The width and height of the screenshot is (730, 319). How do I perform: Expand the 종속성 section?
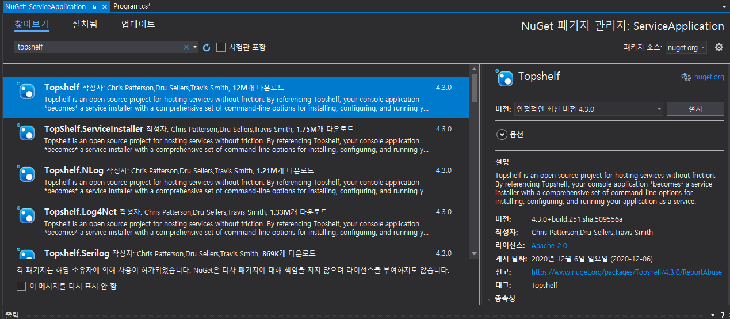point(491,298)
